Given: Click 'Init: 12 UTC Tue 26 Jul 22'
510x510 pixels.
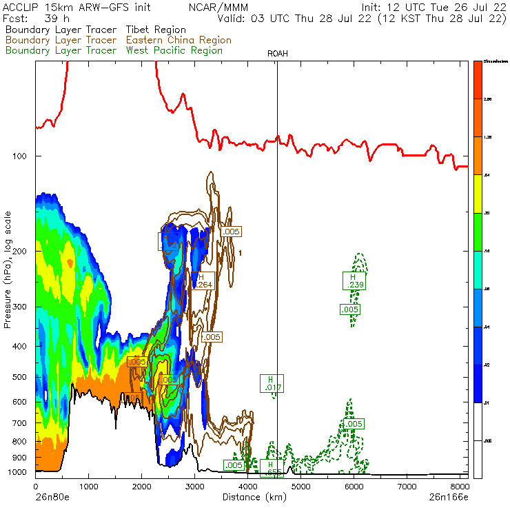Looking at the screenshot, I should pos(434,8).
